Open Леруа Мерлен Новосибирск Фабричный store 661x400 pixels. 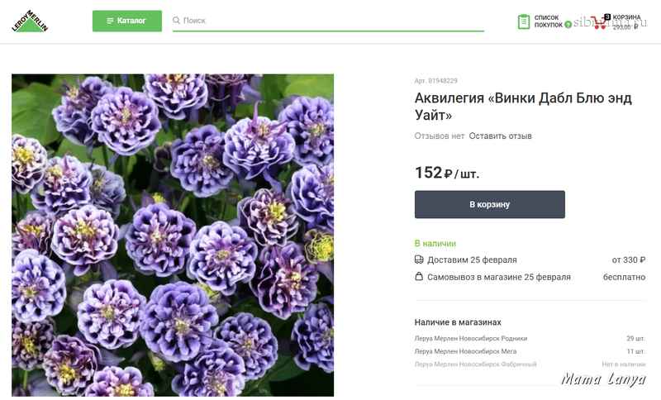click(475, 364)
